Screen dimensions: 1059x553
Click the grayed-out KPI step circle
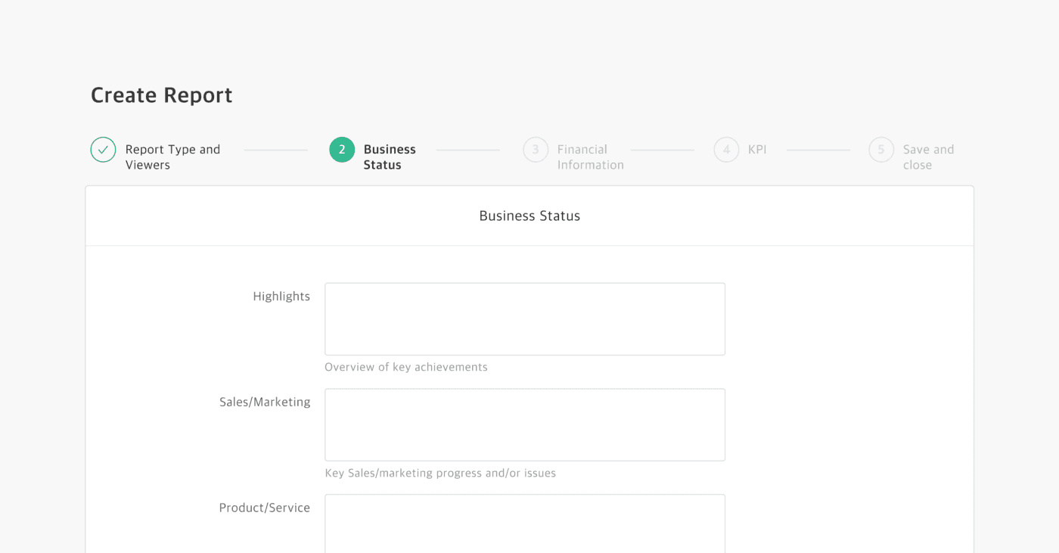coord(726,149)
